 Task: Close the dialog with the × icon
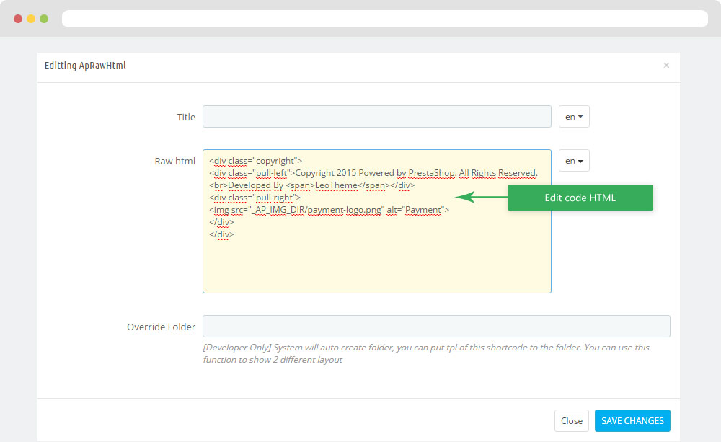pyautogui.click(x=666, y=66)
